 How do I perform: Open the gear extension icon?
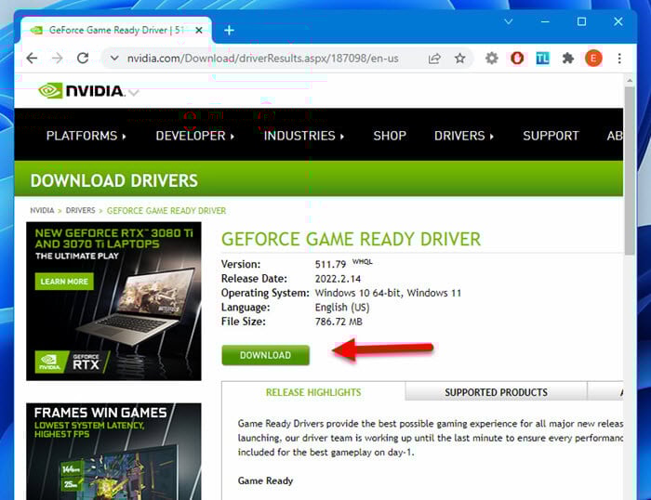[x=492, y=59]
